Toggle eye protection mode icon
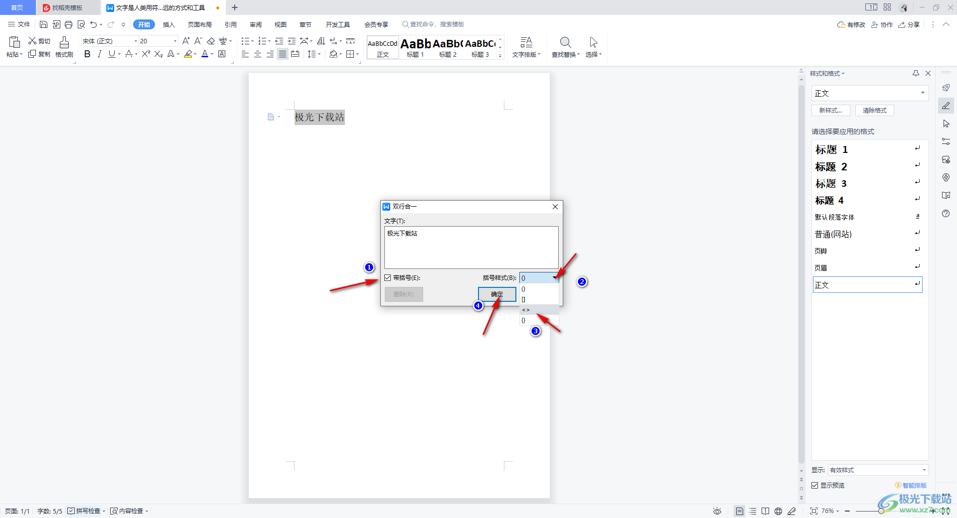The height and width of the screenshot is (518, 957). point(717,511)
